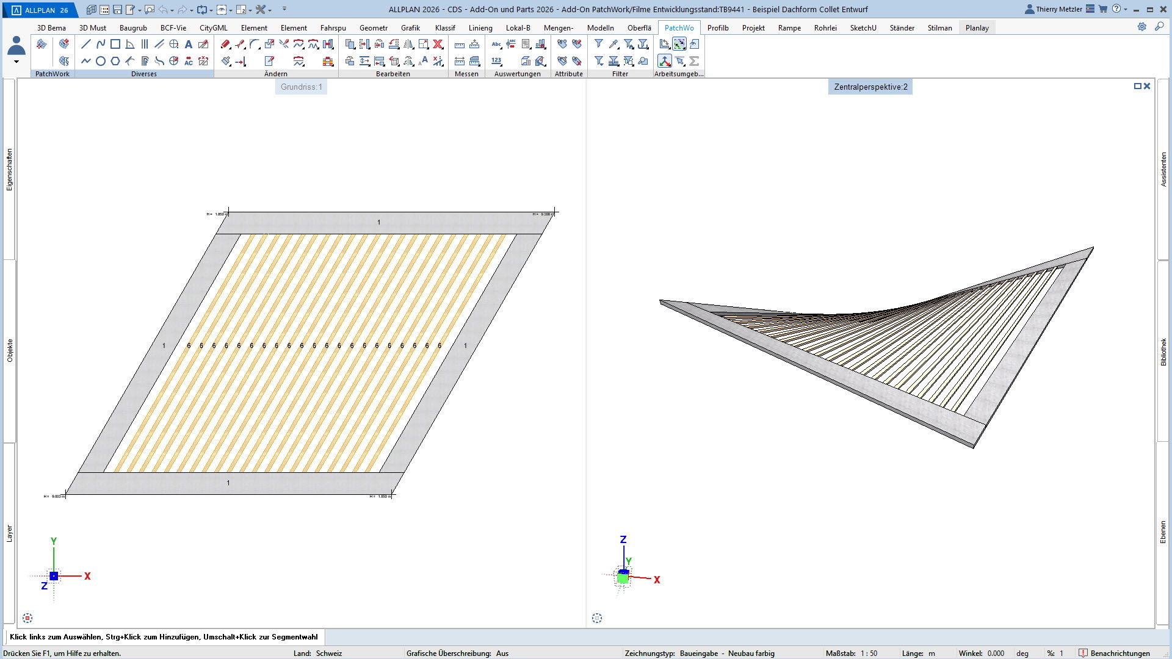The height and width of the screenshot is (659, 1172).
Task: Click the red X delete tool
Action: coord(438,44)
